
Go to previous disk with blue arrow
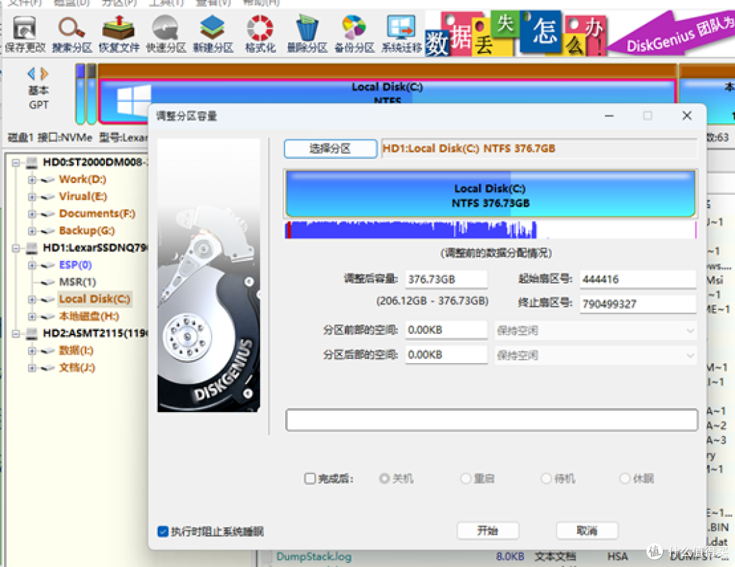point(31,73)
